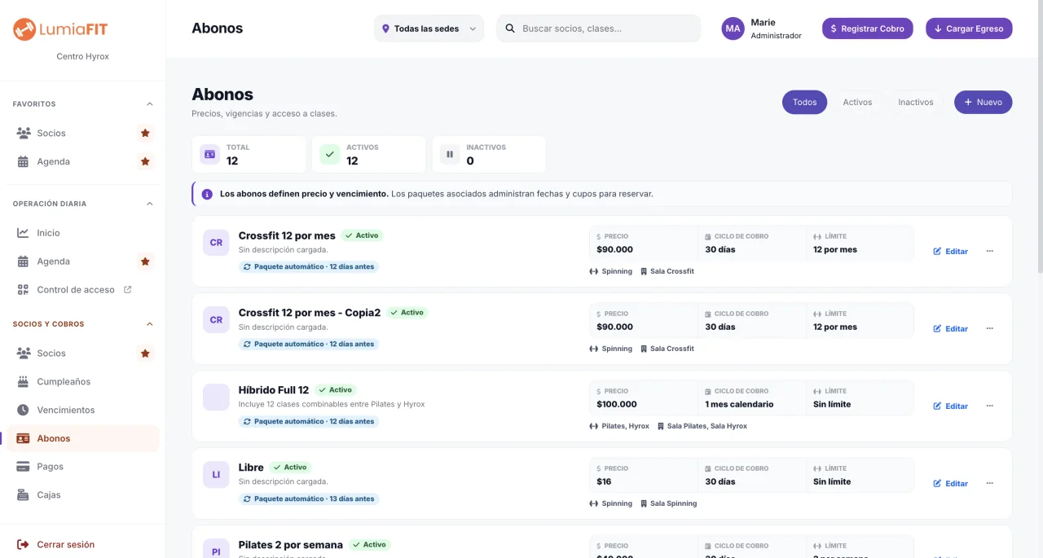Click the Cajas cash register icon
Image resolution: width=1043 pixels, height=558 pixels.
coord(23,495)
